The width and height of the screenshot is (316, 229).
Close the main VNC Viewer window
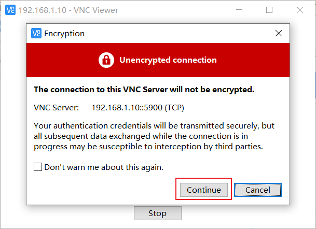[x=300, y=10]
